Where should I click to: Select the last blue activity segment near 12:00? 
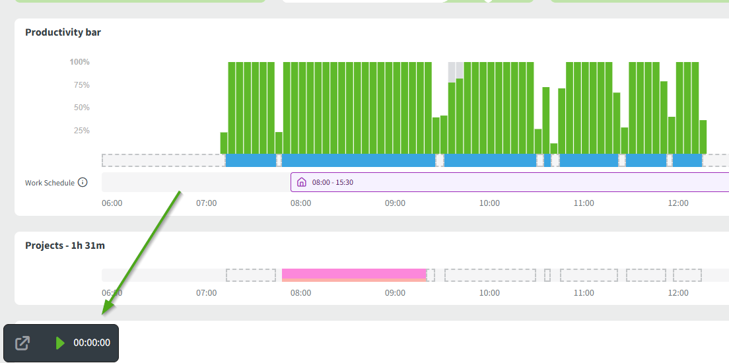pos(687,160)
